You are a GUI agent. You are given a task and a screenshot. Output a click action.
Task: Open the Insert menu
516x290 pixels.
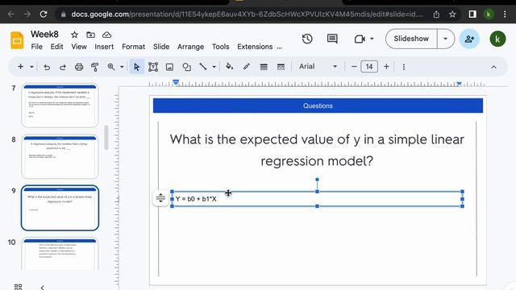(104, 47)
